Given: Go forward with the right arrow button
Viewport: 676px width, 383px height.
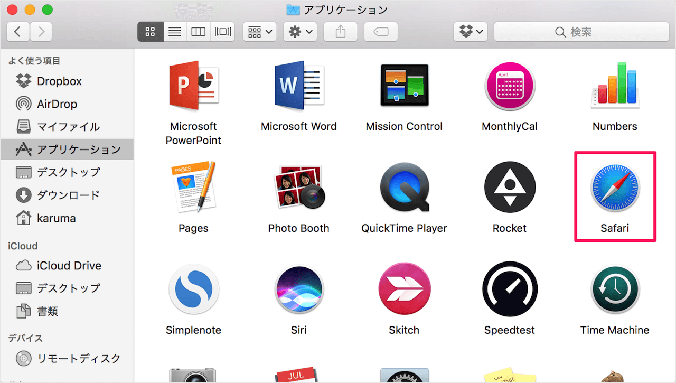Looking at the screenshot, I should tap(41, 32).
